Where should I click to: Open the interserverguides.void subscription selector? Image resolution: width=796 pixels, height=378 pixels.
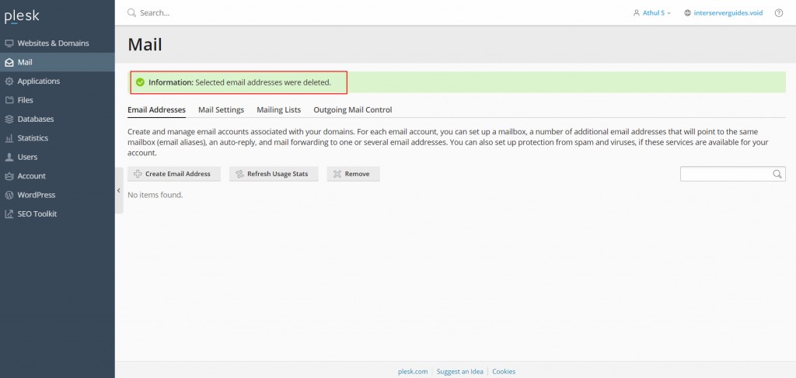tap(723, 13)
